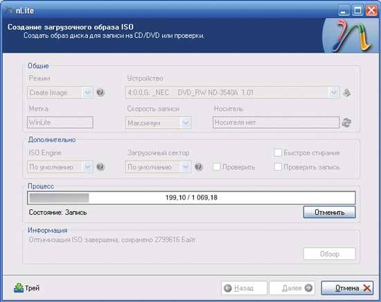Click the Состояние: Запись status text
The width and height of the screenshot is (381, 302).
tap(57, 213)
